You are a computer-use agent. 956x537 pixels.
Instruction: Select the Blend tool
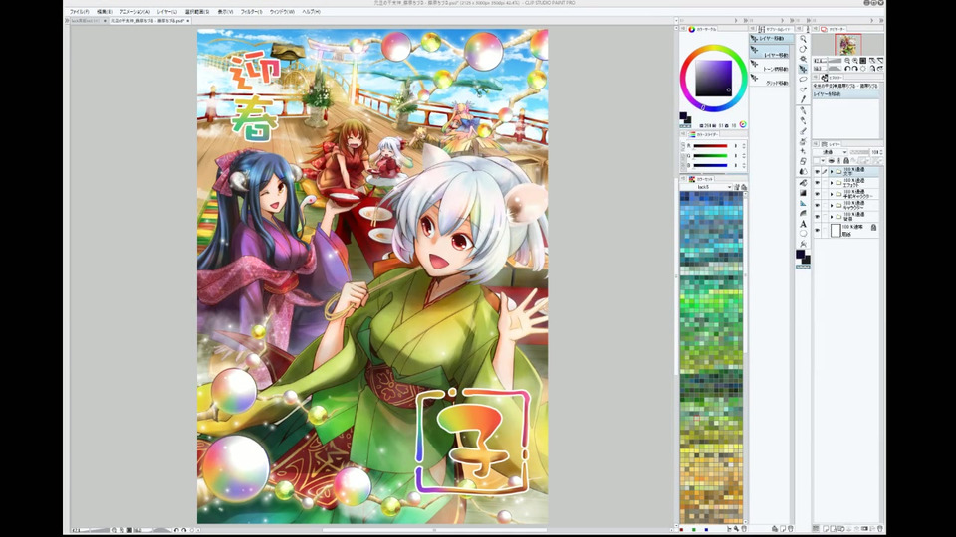[803, 171]
